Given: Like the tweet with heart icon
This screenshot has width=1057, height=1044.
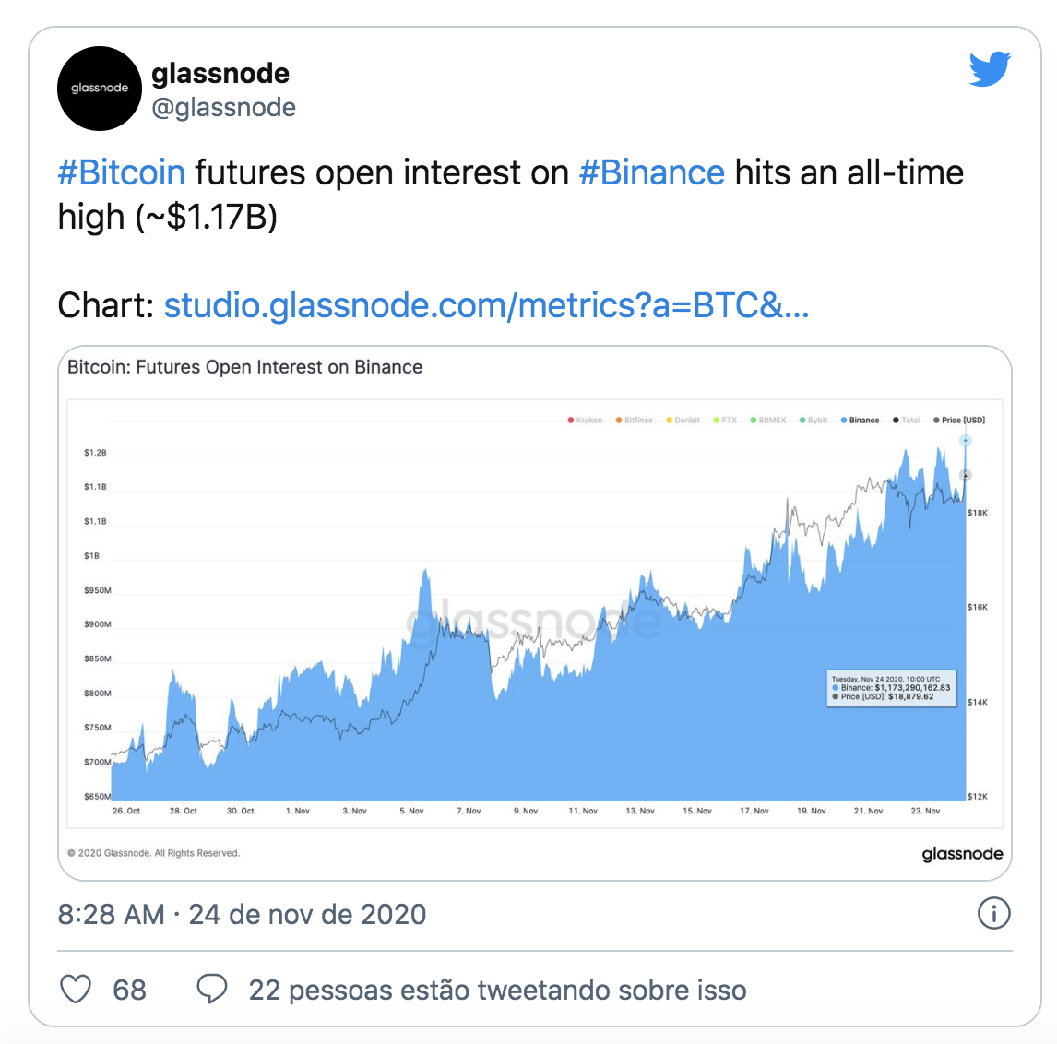Looking at the screenshot, I should click(x=76, y=990).
